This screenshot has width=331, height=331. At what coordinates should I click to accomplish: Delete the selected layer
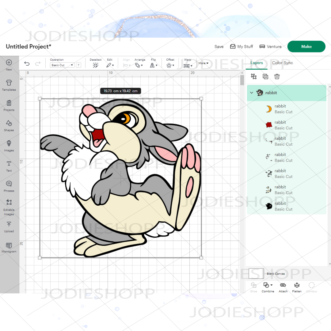[x=277, y=76]
